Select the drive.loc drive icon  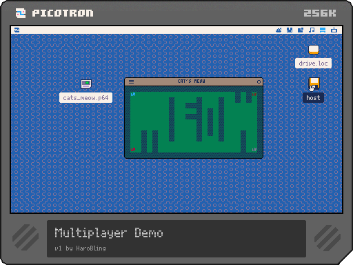coord(314,50)
